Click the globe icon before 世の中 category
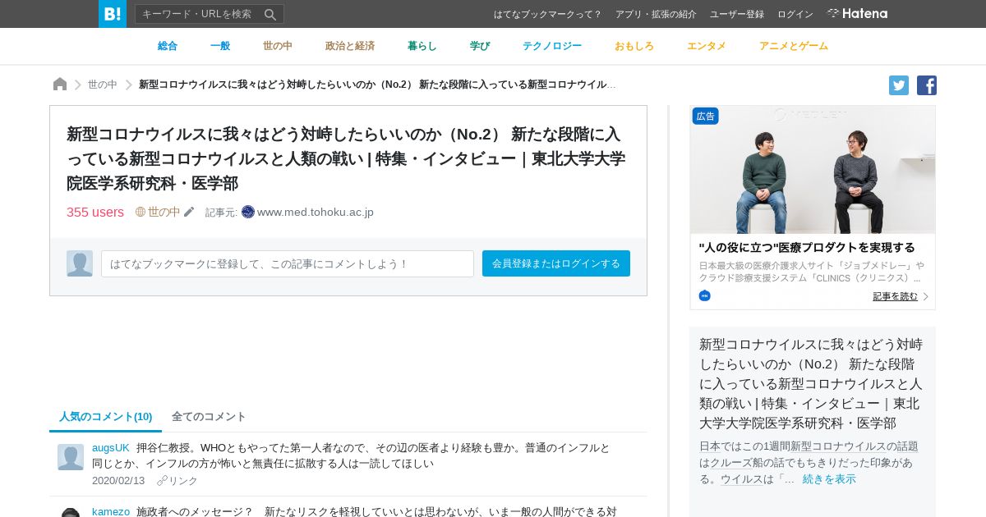986x517 pixels. (141, 212)
